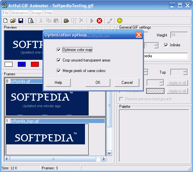Screen dimensions: 193x172
Task: Click the insert frame from file icon
Action: 66,21
